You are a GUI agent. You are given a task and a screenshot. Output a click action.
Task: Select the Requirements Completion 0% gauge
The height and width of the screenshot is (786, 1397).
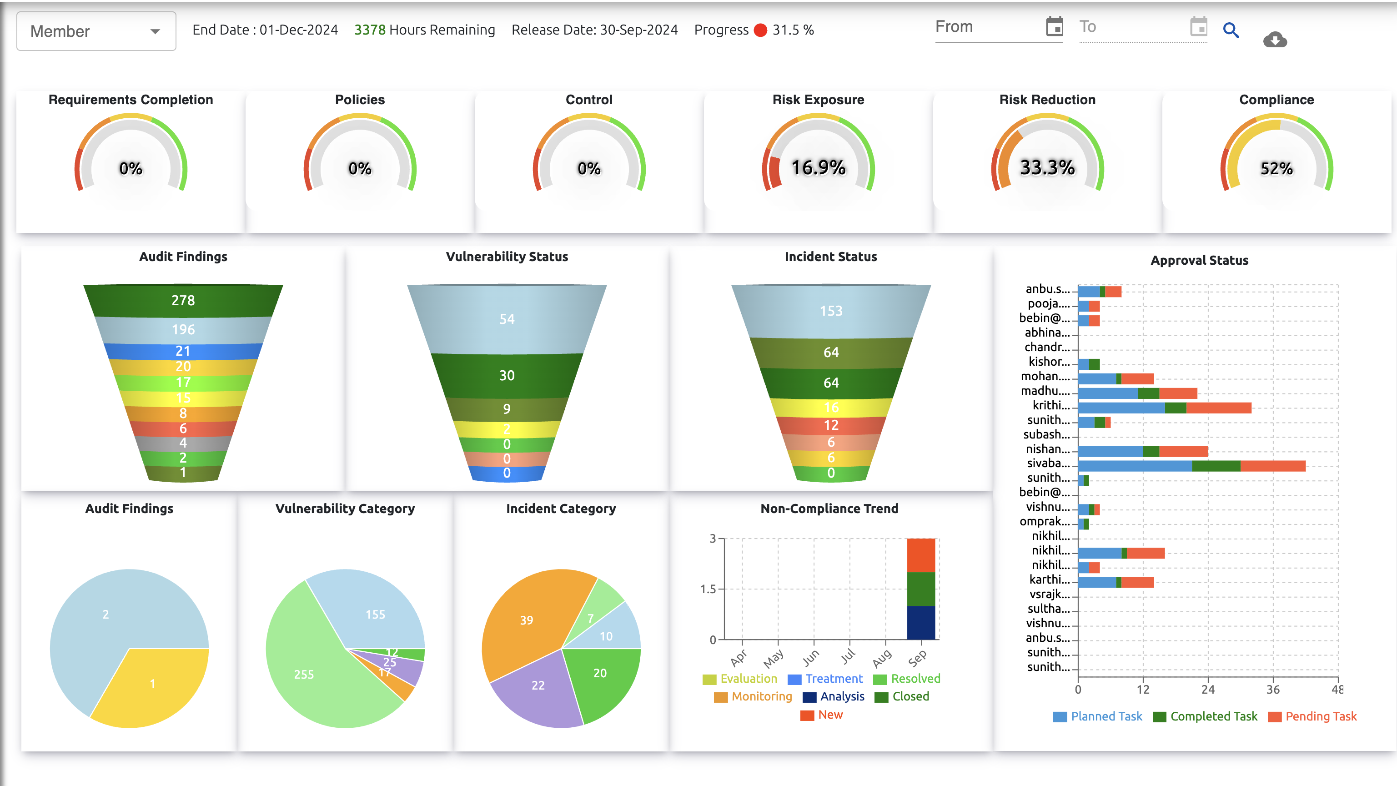point(131,153)
